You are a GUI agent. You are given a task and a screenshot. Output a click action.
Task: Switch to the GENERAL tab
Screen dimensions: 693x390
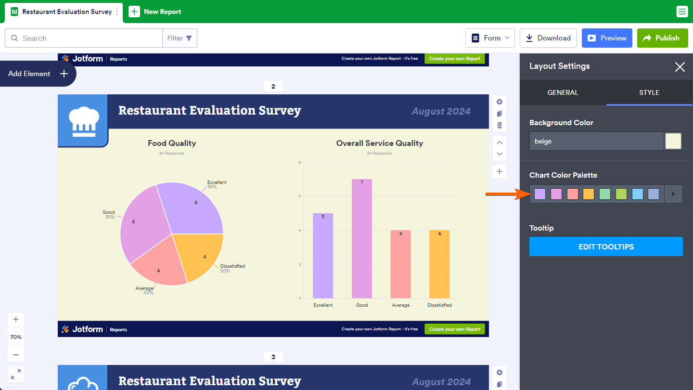pos(563,92)
